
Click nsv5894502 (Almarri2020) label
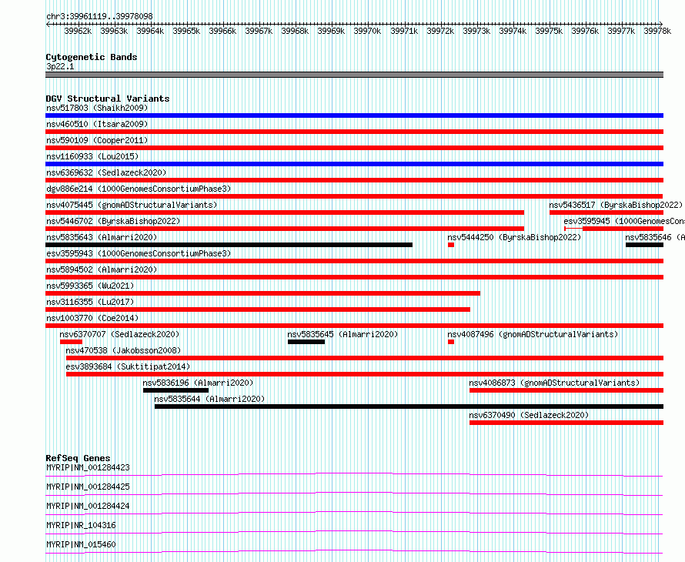(x=102, y=269)
